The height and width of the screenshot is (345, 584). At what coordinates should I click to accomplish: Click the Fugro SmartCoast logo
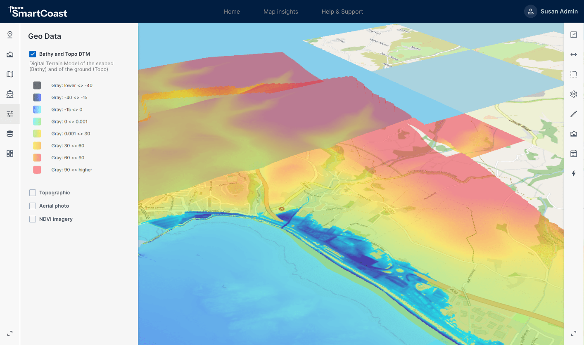(x=38, y=12)
